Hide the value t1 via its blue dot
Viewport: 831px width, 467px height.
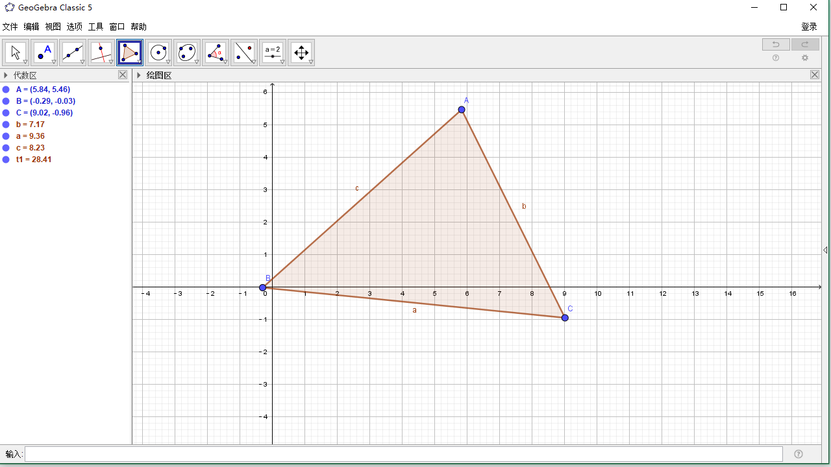[x=7, y=160]
